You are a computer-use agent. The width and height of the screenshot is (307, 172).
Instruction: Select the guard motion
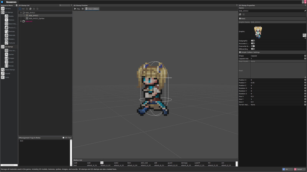pyautogui.click(x=170, y=163)
